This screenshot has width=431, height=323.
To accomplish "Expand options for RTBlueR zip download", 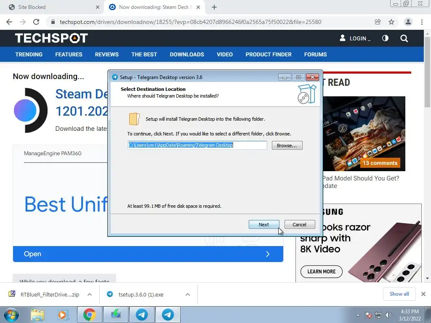I will tap(90, 294).
